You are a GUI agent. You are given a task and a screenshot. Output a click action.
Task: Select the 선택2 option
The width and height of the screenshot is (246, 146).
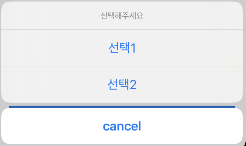pyautogui.click(x=122, y=84)
